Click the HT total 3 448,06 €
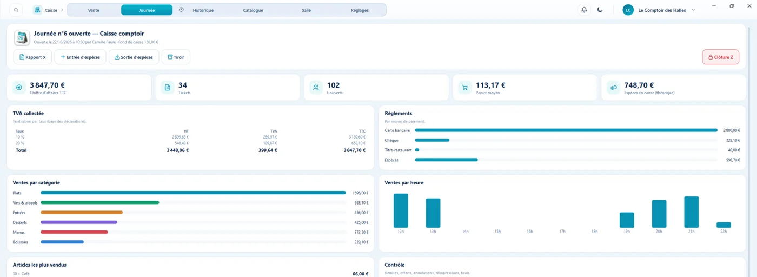This screenshot has width=757, height=277. [x=177, y=150]
